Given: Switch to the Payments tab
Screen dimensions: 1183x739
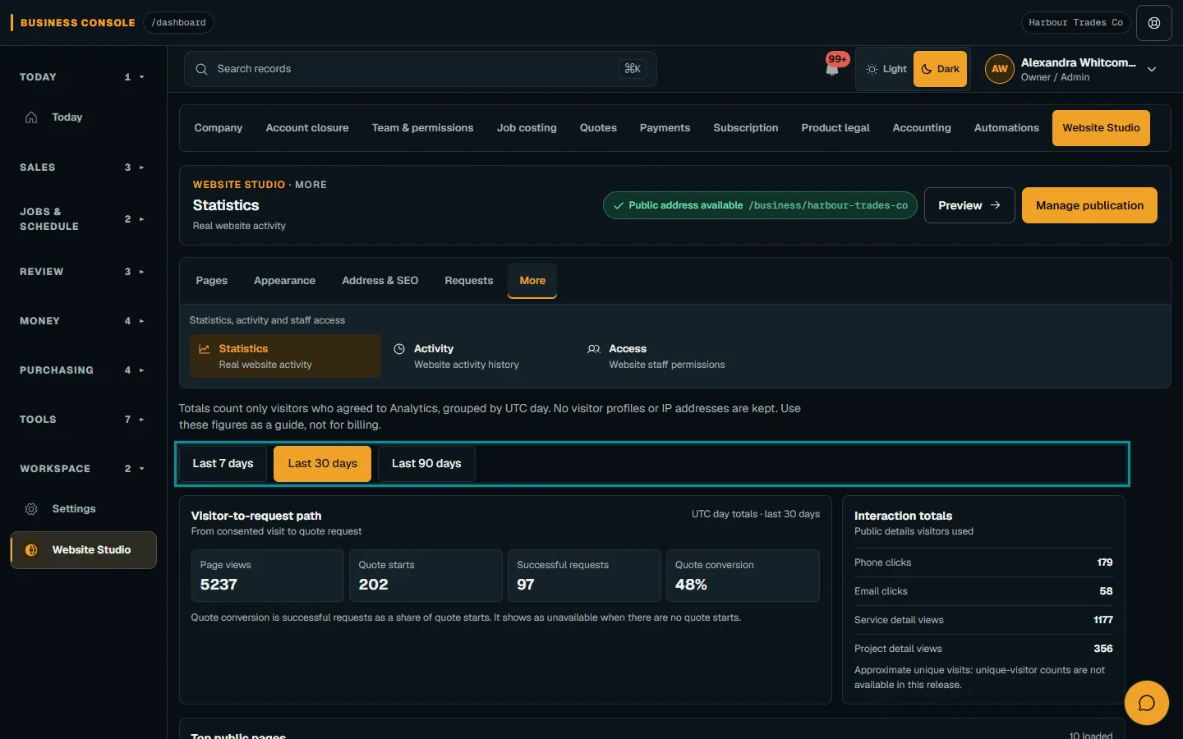Looking at the screenshot, I should click(665, 128).
